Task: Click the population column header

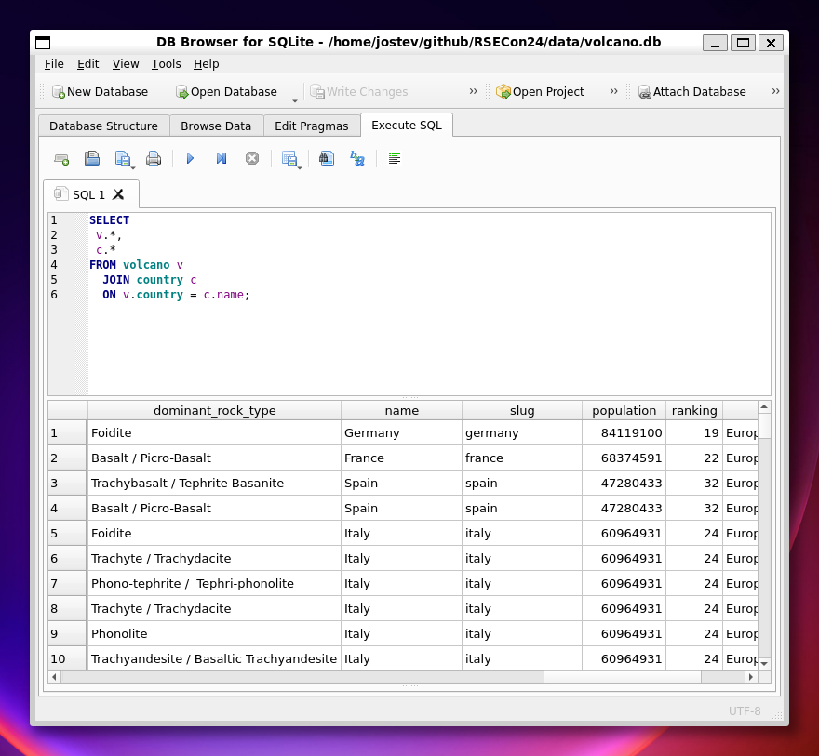Action: 624,410
